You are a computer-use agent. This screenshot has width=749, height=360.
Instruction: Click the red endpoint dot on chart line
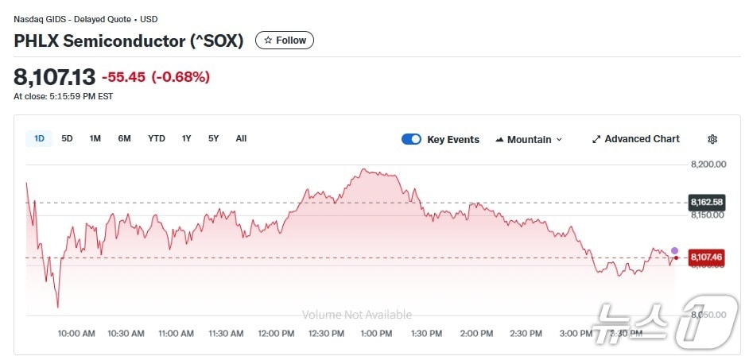(x=676, y=257)
